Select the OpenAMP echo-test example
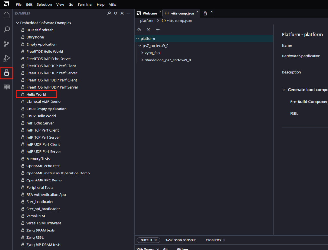 click(43, 166)
